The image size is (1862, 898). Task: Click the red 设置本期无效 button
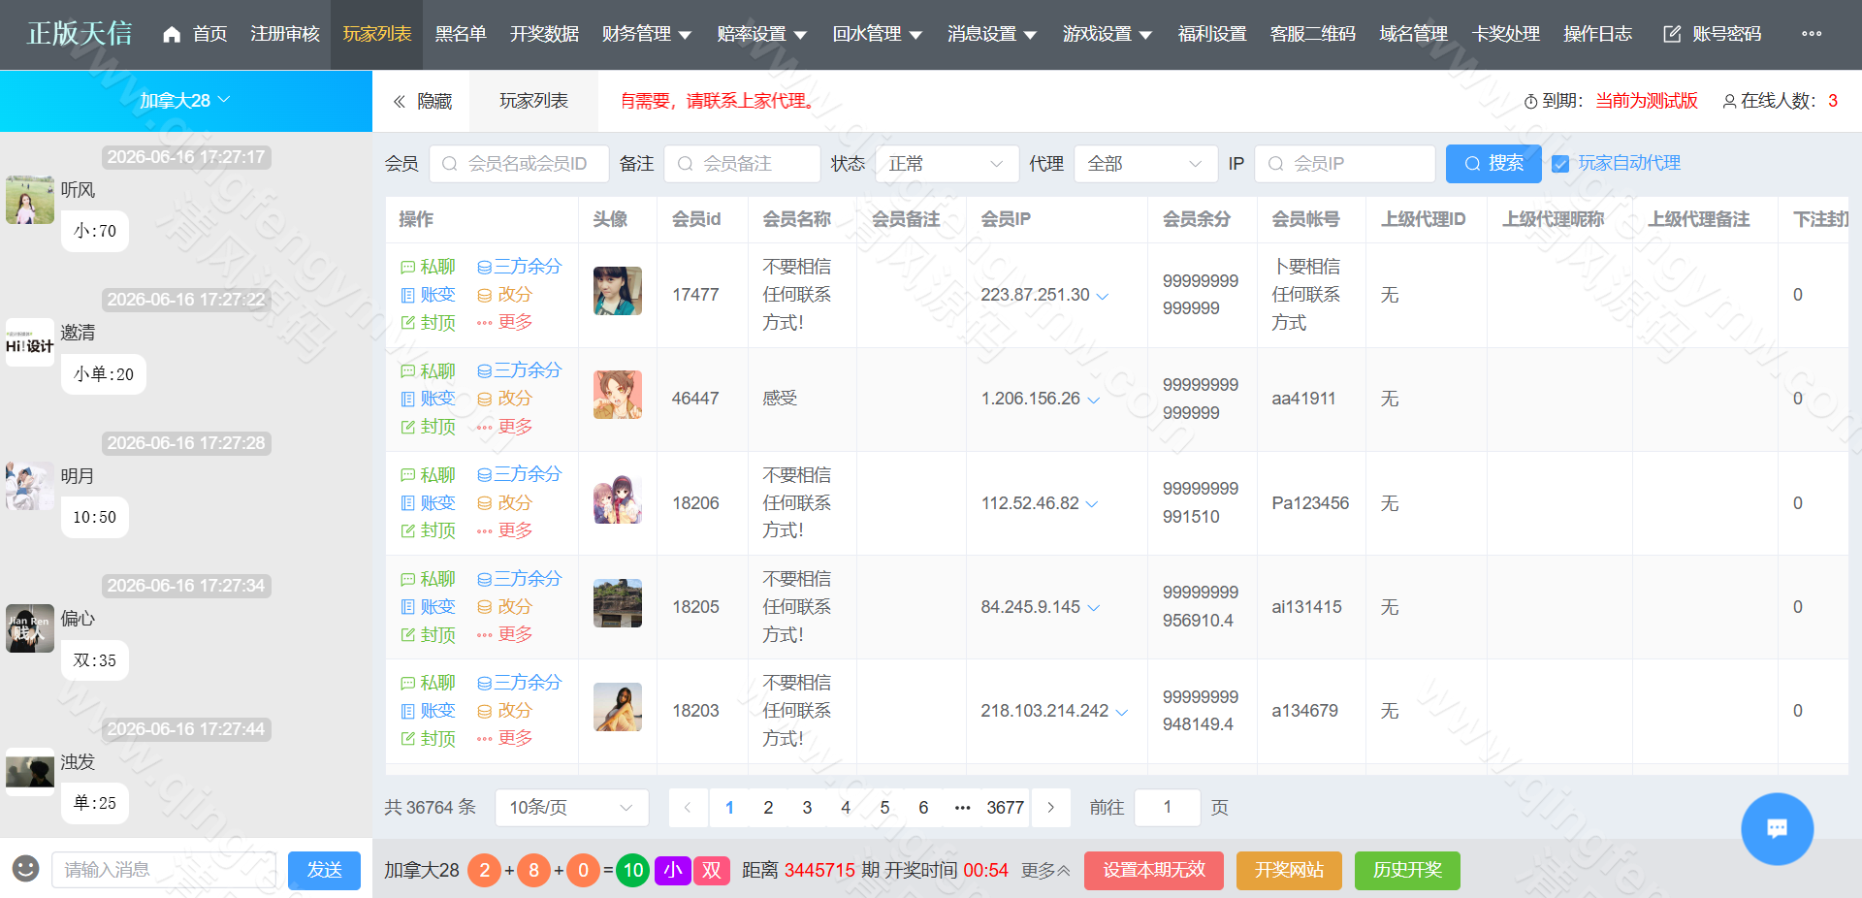pyautogui.click(x=1154, y=870)
